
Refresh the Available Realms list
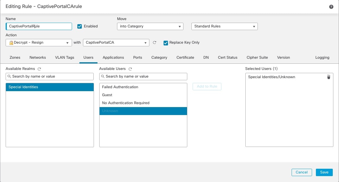pos(39,69)
